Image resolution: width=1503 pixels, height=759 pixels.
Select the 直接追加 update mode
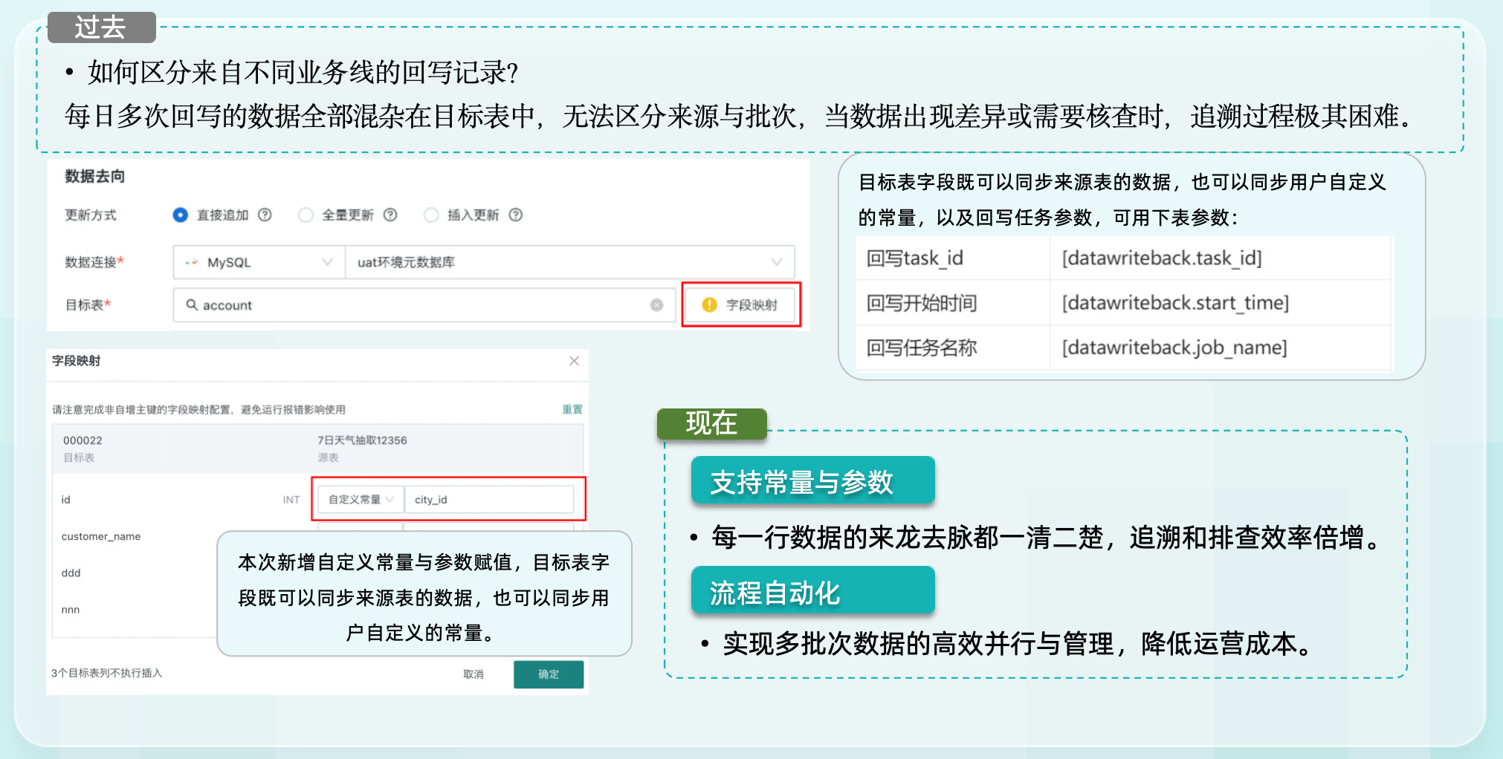tap(180, 215)
